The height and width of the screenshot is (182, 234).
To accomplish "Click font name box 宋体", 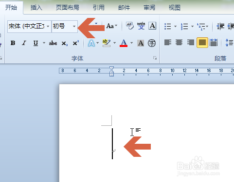I will pos(27,26).
